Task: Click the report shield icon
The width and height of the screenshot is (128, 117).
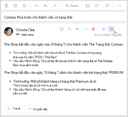Action: [x=24, y=6]
